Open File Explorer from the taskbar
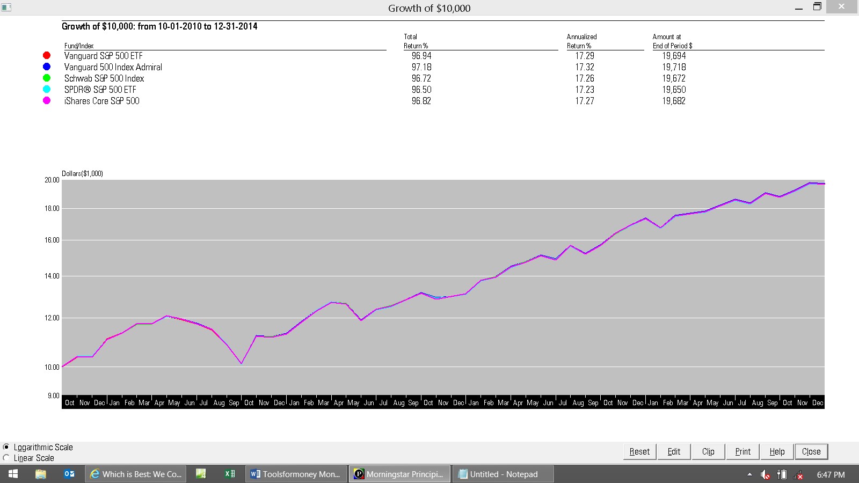 pos(40,474)
